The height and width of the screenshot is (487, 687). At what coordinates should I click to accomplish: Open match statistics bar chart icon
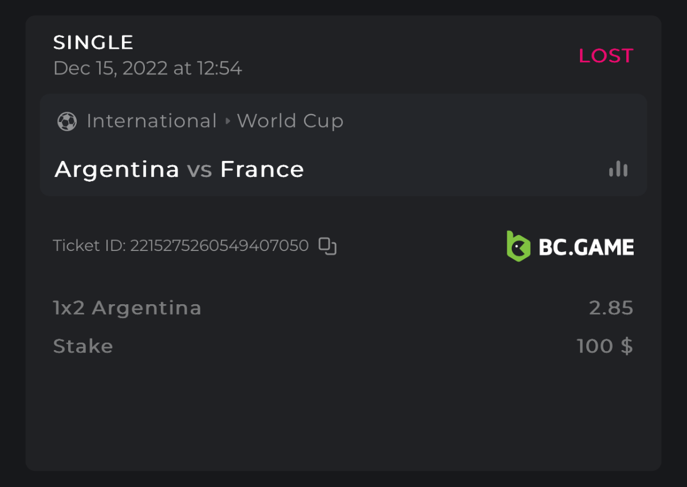[x=618, y=169]
